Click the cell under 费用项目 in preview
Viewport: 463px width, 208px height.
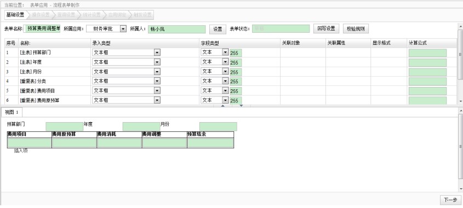(29, 143)
